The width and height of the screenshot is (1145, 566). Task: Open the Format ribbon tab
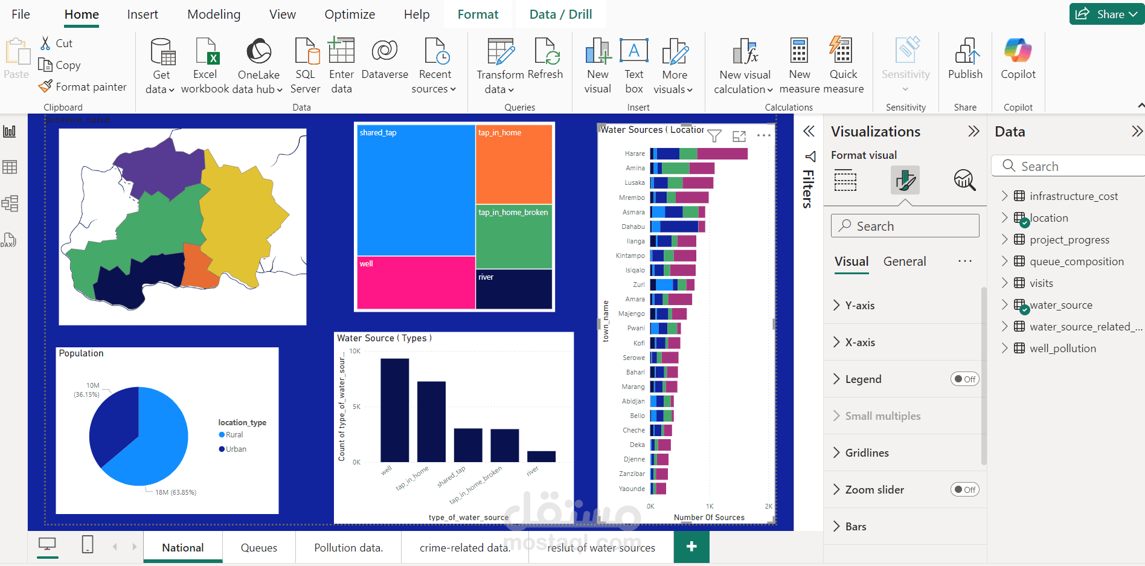coord(478,14)
